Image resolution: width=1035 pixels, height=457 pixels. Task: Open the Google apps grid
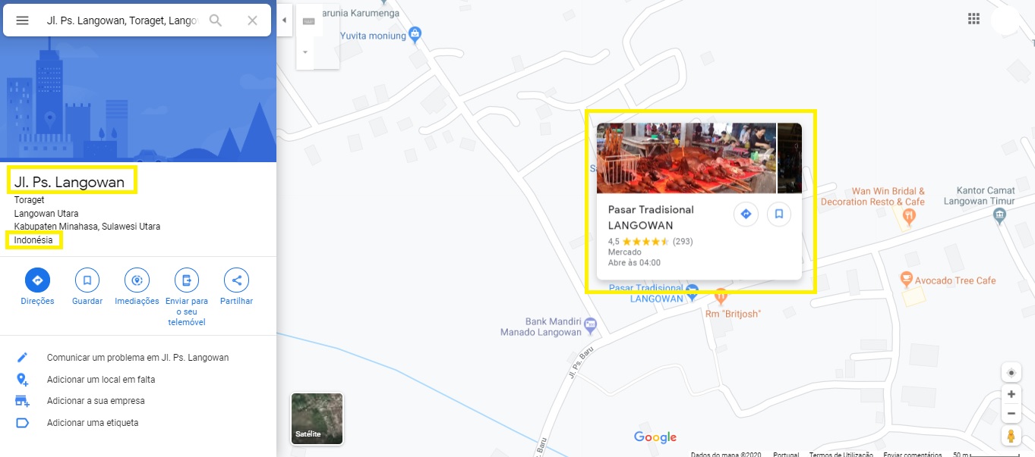coord(973,20)
